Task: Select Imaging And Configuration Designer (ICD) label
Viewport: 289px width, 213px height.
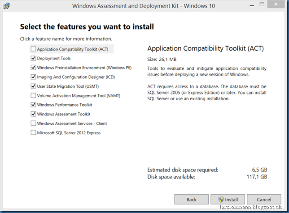Action: (x=76, y=77)
